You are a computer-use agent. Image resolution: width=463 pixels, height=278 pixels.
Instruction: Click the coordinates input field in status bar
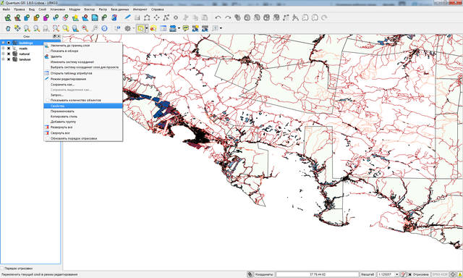click(317, 274)
